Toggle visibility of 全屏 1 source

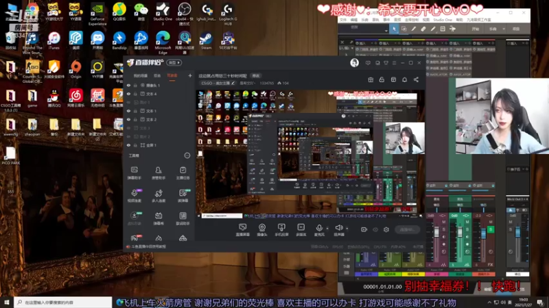click(x=128, y=145)
